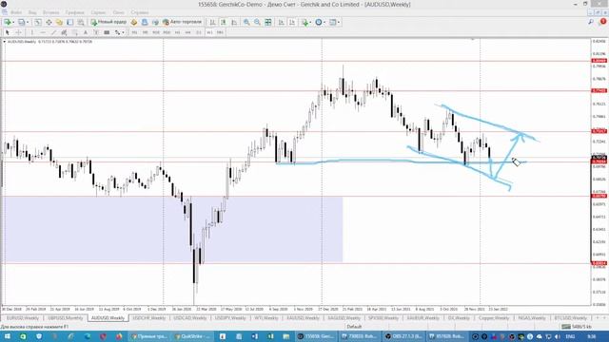
Task: Switch to the BTCUSD,Weekly chart tab
Action: coord(571,318)
